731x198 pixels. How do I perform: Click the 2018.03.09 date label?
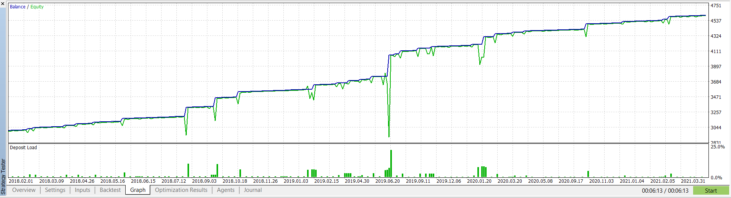click(52, 181)
